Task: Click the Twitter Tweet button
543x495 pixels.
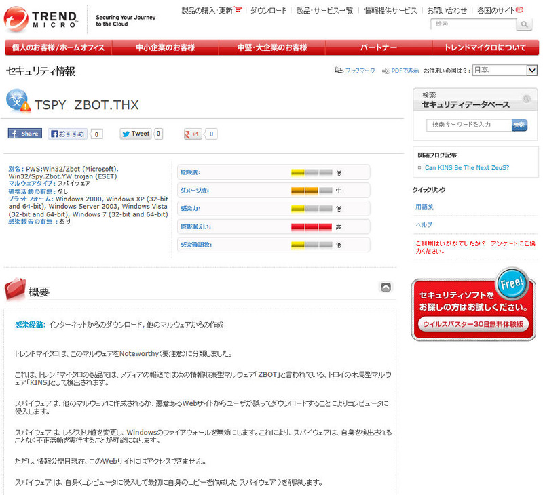Action: [x=135, y=134]
